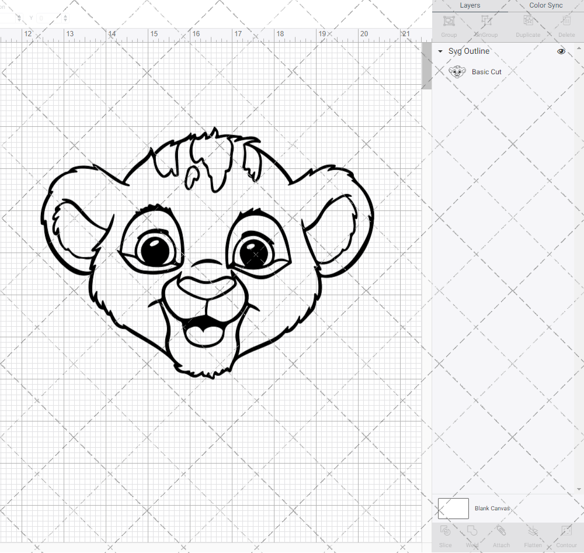Switch to the Color Sync tab
The image size is (584, 553).
[545, 5]
